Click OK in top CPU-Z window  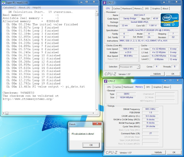(x=173, y=74)
